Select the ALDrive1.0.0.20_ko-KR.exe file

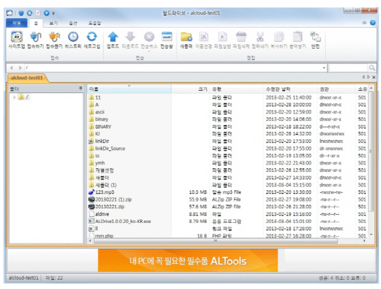pyautogui.click(x=120, y=221)
